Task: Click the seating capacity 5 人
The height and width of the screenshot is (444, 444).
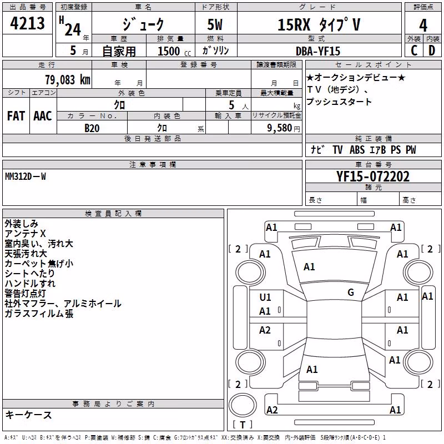Action: coord(239,105)
